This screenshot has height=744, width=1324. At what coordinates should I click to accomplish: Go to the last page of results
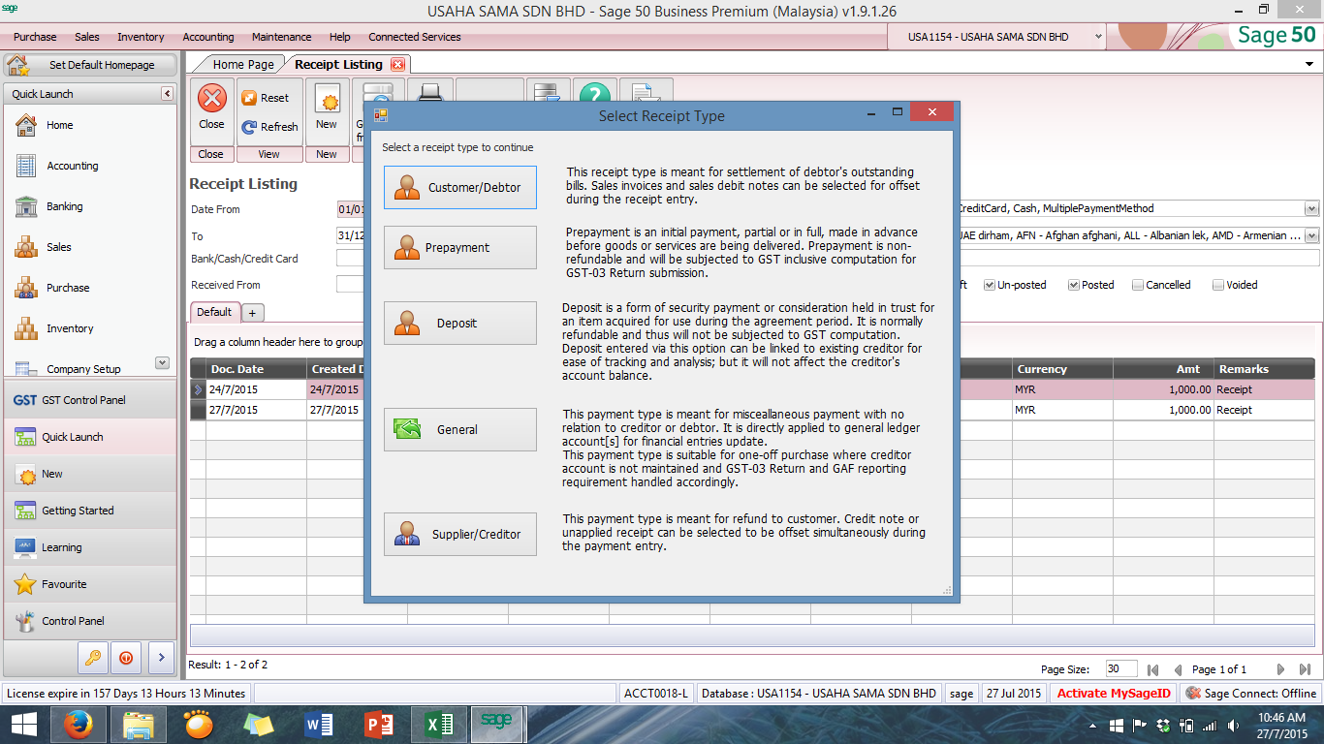click(1305, 669)
